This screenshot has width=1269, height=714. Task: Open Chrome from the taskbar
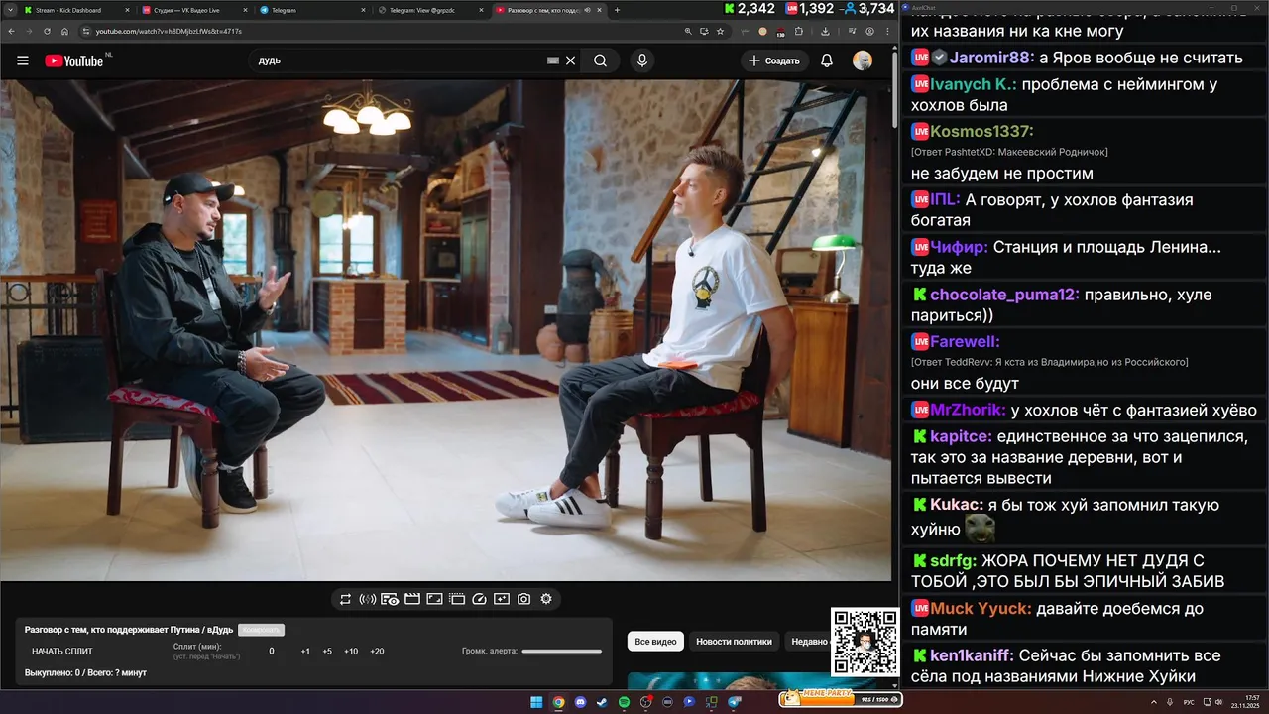[x=558, y=702]
